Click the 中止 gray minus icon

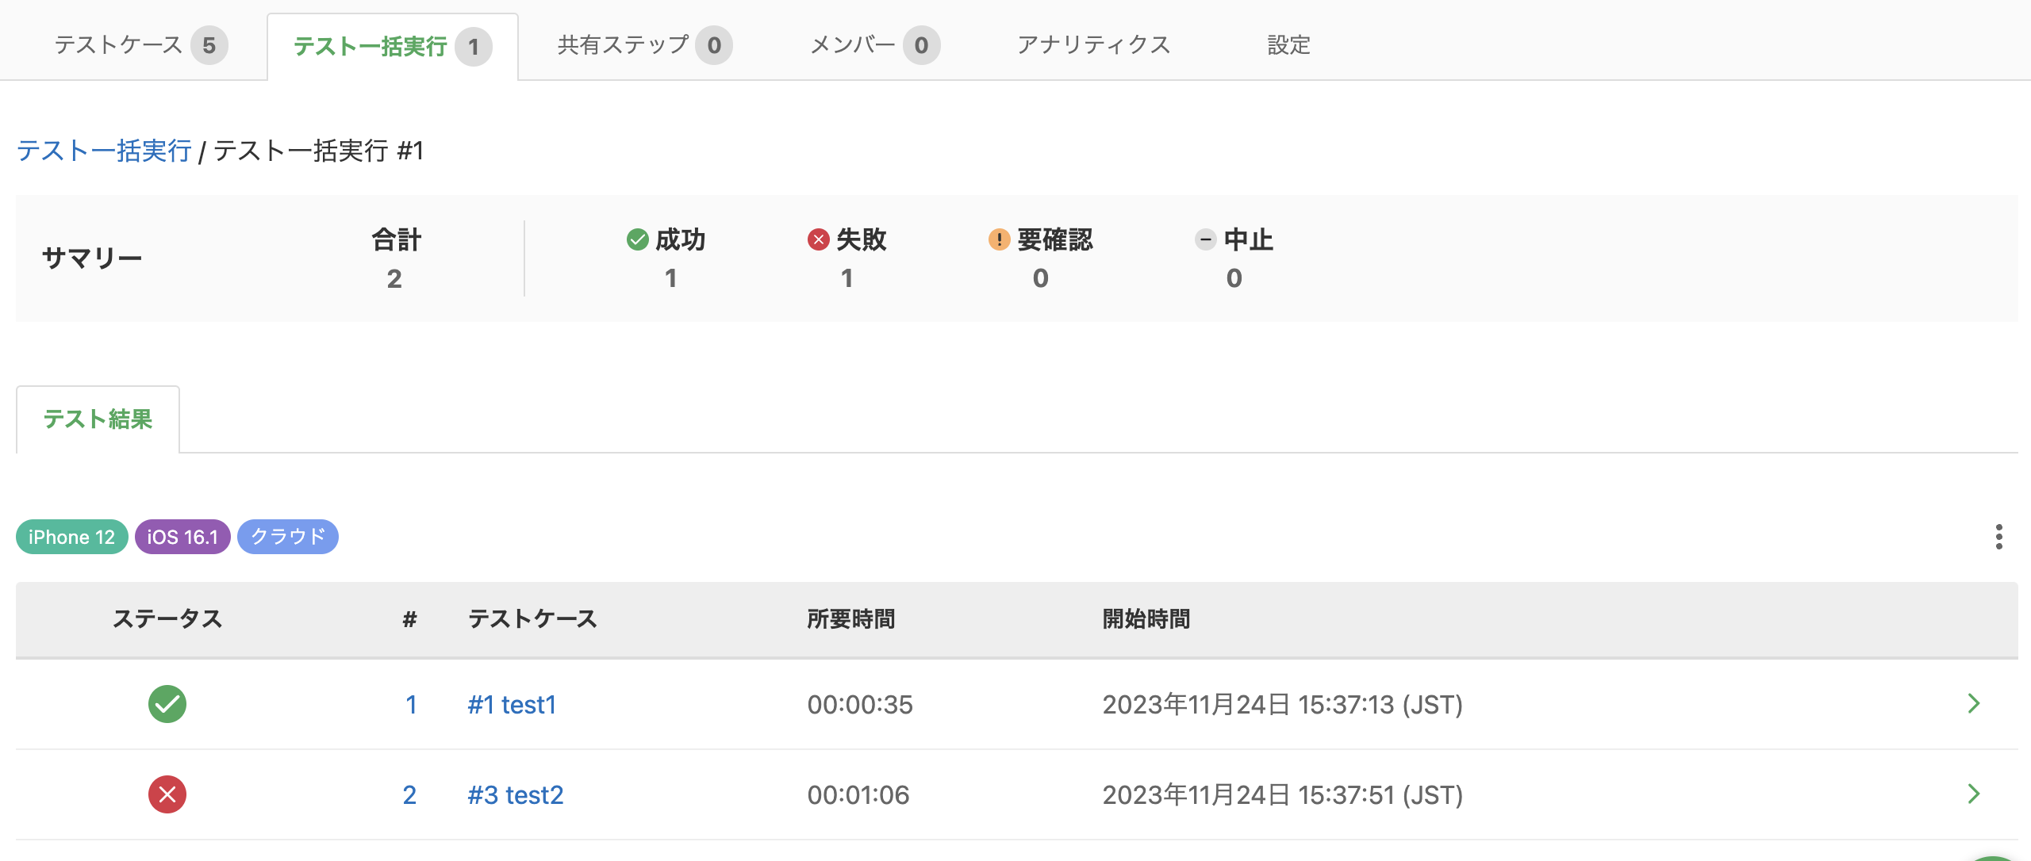(1206, 239)
